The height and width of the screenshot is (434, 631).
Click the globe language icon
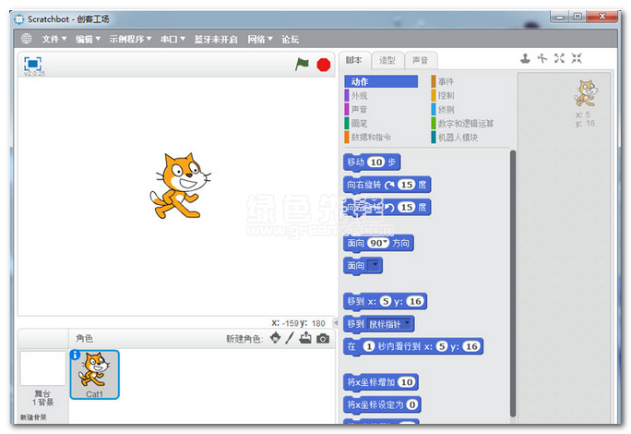(x=27, y=39)
